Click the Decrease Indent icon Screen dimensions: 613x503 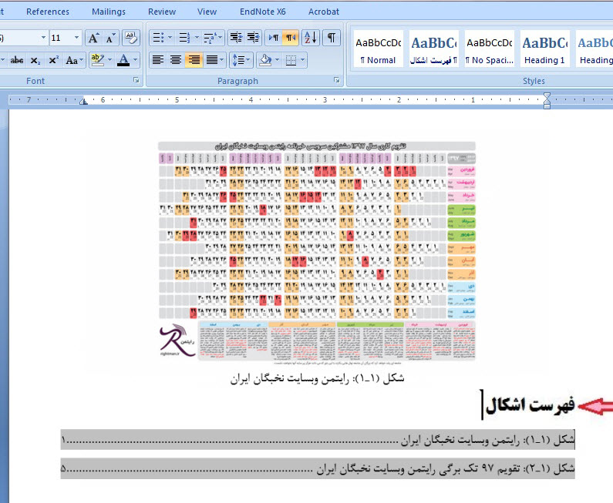(x=235, y=38)
